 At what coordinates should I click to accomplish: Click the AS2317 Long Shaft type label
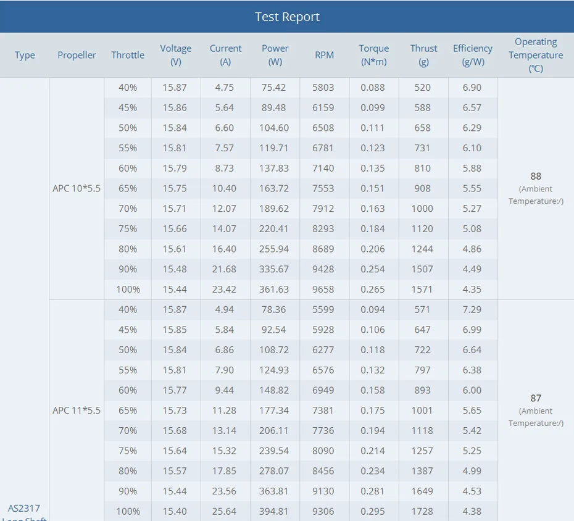(25, 512)
